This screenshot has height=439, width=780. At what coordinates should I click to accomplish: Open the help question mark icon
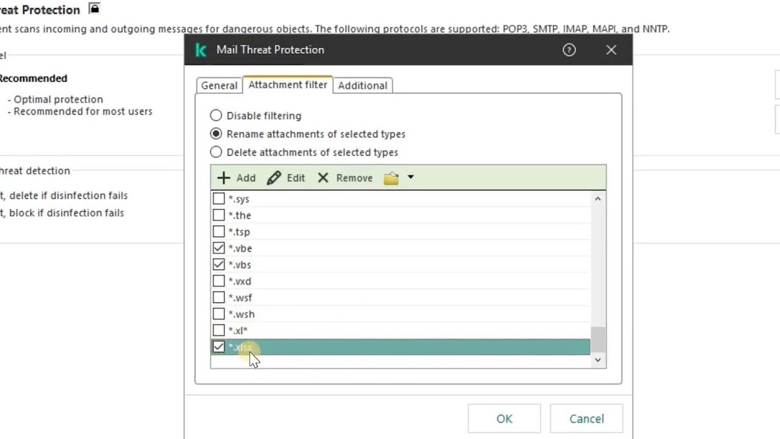coord(569,50)
